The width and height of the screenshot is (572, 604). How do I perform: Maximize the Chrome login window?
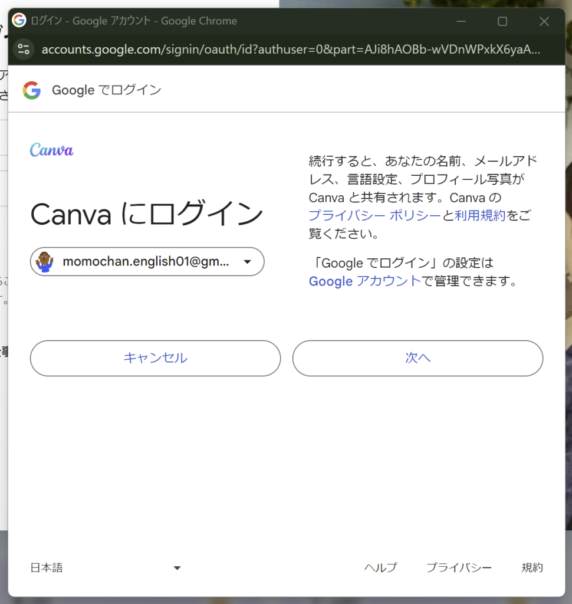502,21
